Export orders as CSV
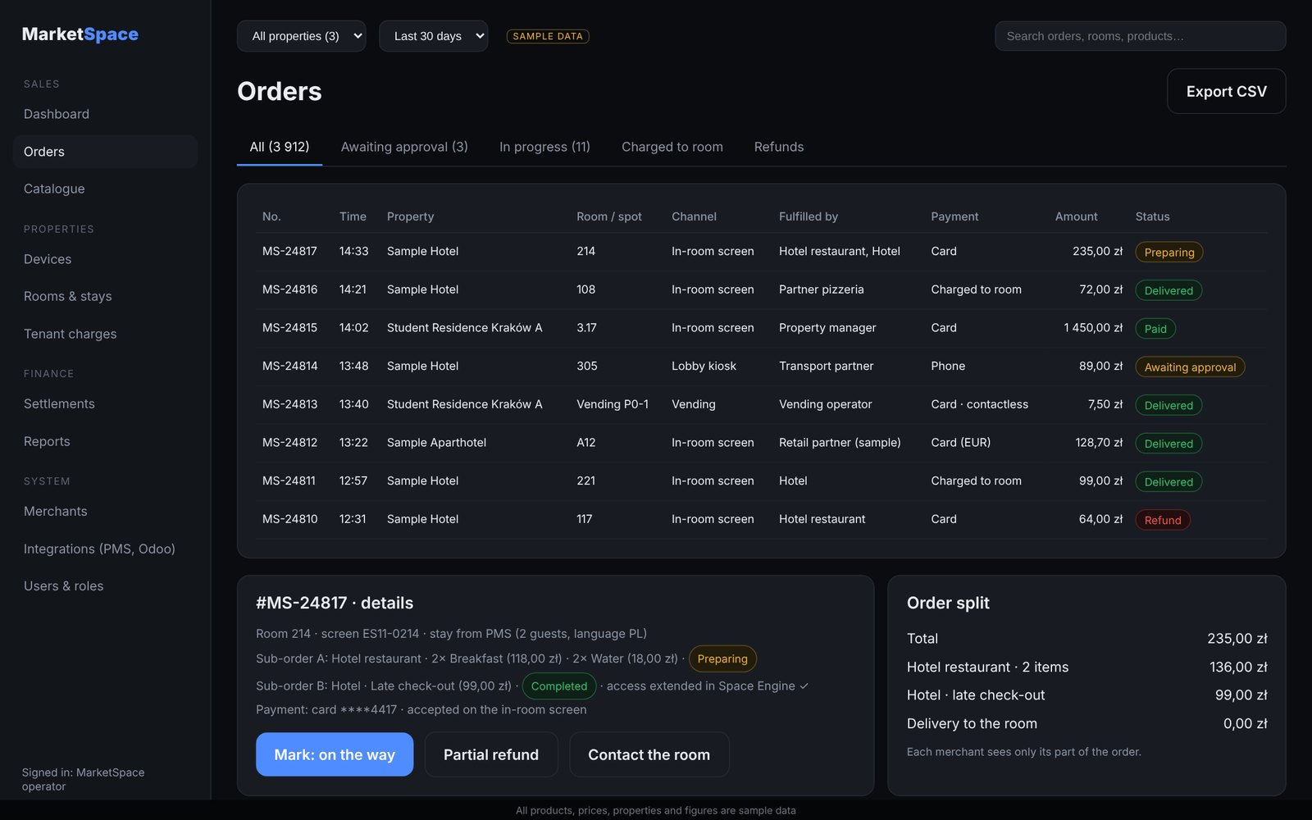 coord(1226,91)
